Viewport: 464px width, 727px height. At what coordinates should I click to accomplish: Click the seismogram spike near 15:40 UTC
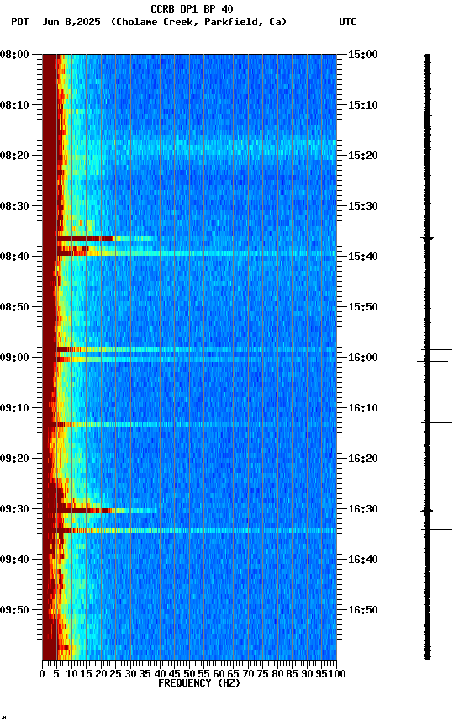click(433, 252)
